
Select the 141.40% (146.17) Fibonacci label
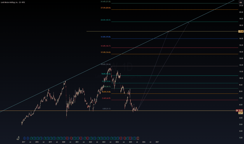point(106,46)
